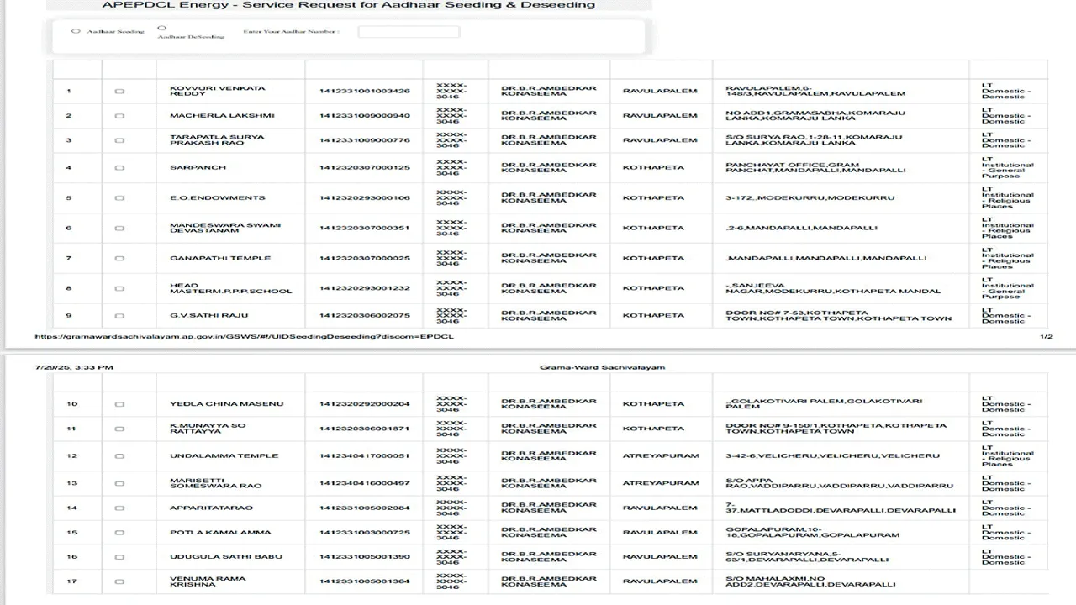Select Tarapatla Surya Prakash Rao checkbox
The width and height of the screenshot is (1076, 605).
[119, 140]
